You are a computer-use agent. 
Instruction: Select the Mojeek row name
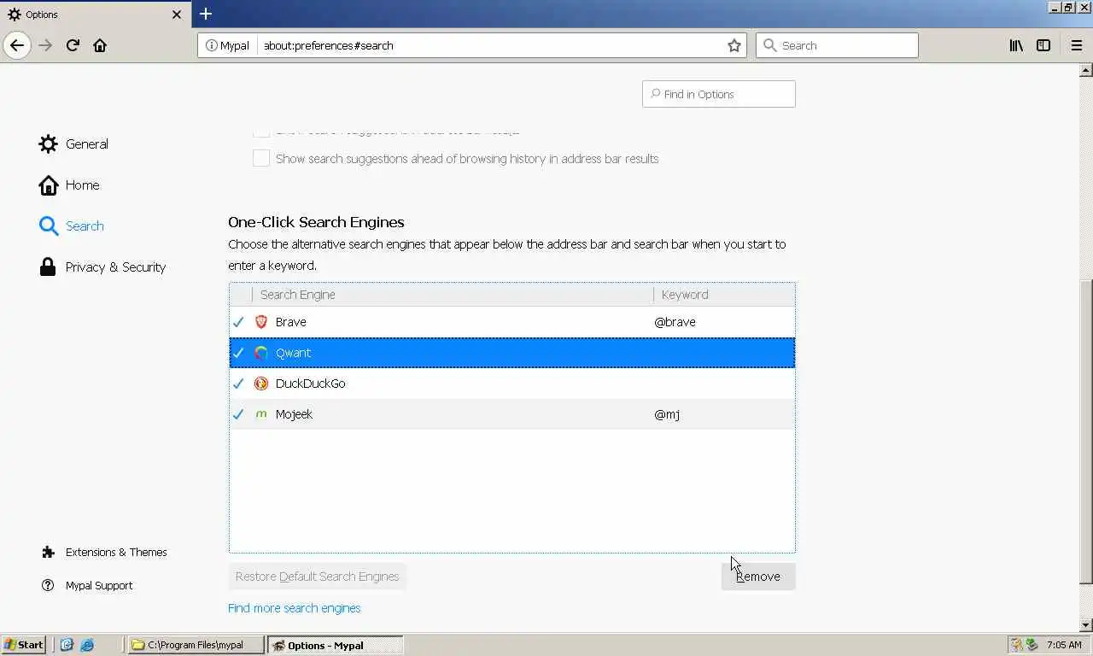tap(294, 414)
